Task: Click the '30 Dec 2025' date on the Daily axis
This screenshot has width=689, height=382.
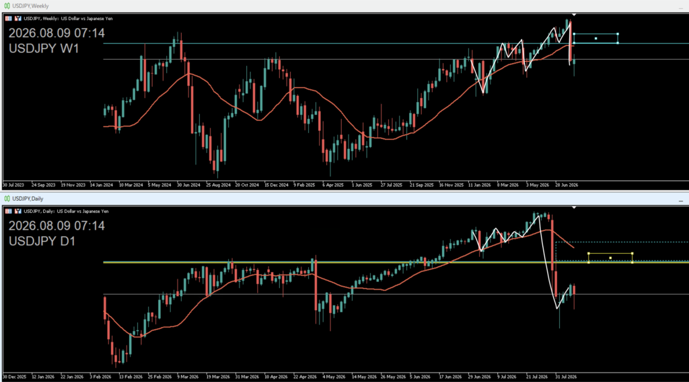Action: [x=15, y=377]
